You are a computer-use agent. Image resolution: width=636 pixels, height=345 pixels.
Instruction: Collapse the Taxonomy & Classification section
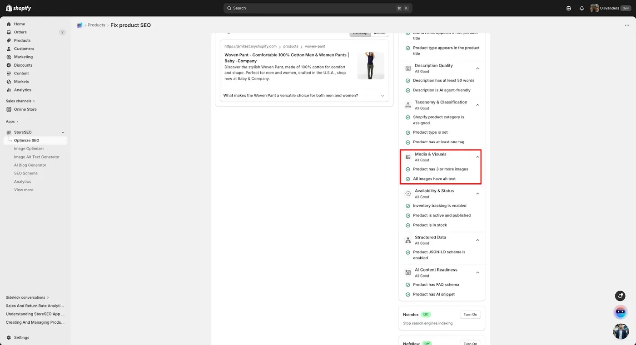tap(477, 105)
